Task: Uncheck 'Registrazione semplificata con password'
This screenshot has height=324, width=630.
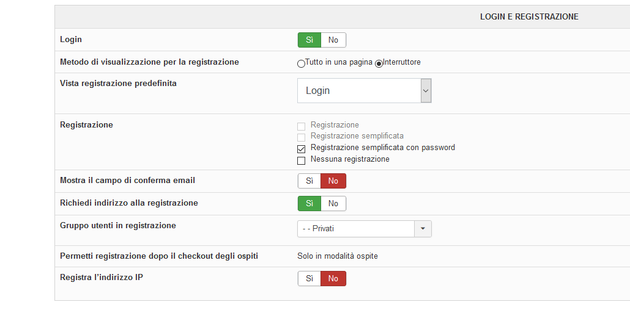Action: coord(301,149)
